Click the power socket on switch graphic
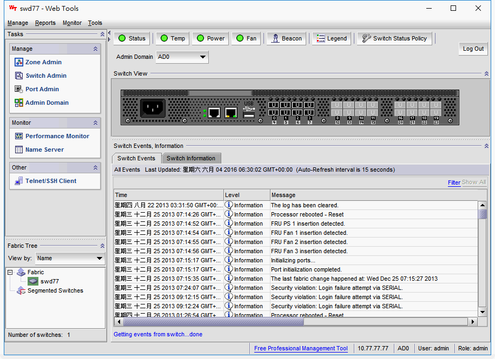 [x=153, y=109]
